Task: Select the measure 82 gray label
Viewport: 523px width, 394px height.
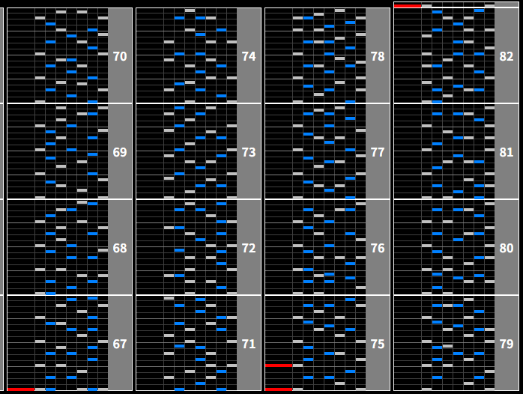Action: pos(507,56)
